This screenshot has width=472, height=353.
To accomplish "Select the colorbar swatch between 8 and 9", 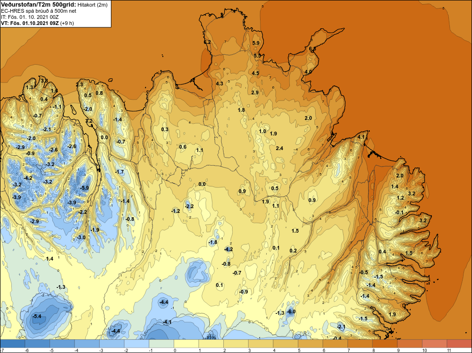I will coord(385,344).
